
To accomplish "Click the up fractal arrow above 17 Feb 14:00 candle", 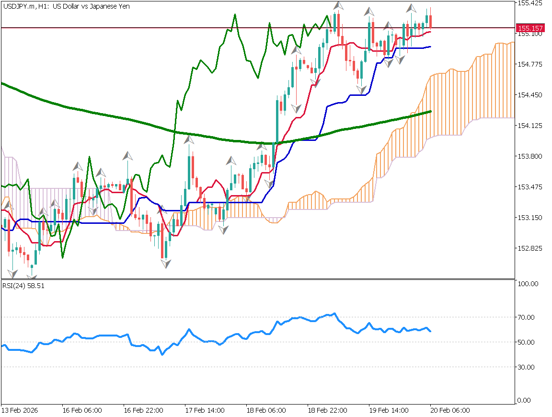I will click(x=189, y=140).
